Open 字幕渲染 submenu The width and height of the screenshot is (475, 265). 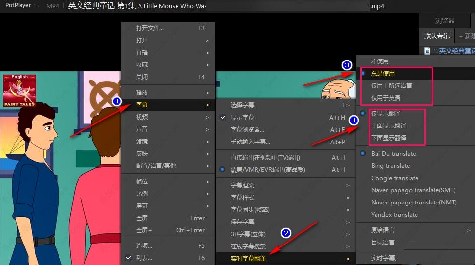coord(286,185)
